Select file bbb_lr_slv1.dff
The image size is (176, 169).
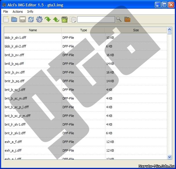pyautogui.click(x=15, y=38)
